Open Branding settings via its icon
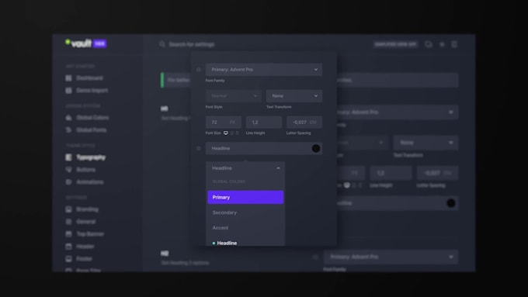 coord(68,209)
